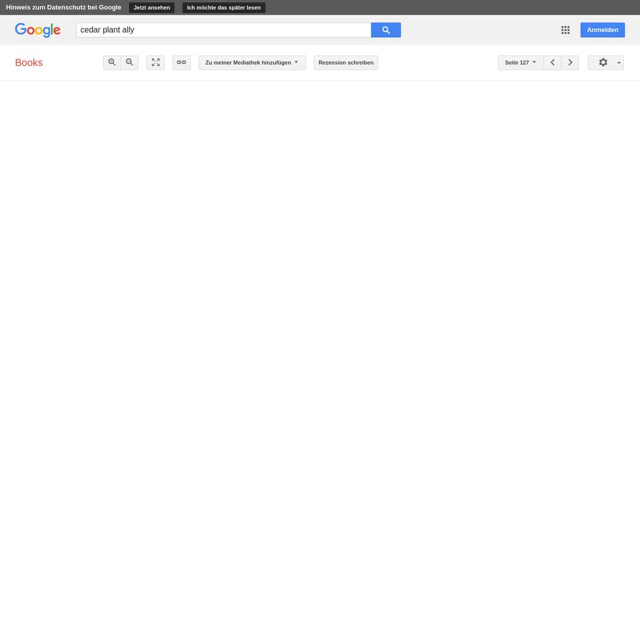Switch to fullscreen view
The width and height of the screenshot is (640, 640).
156,63
